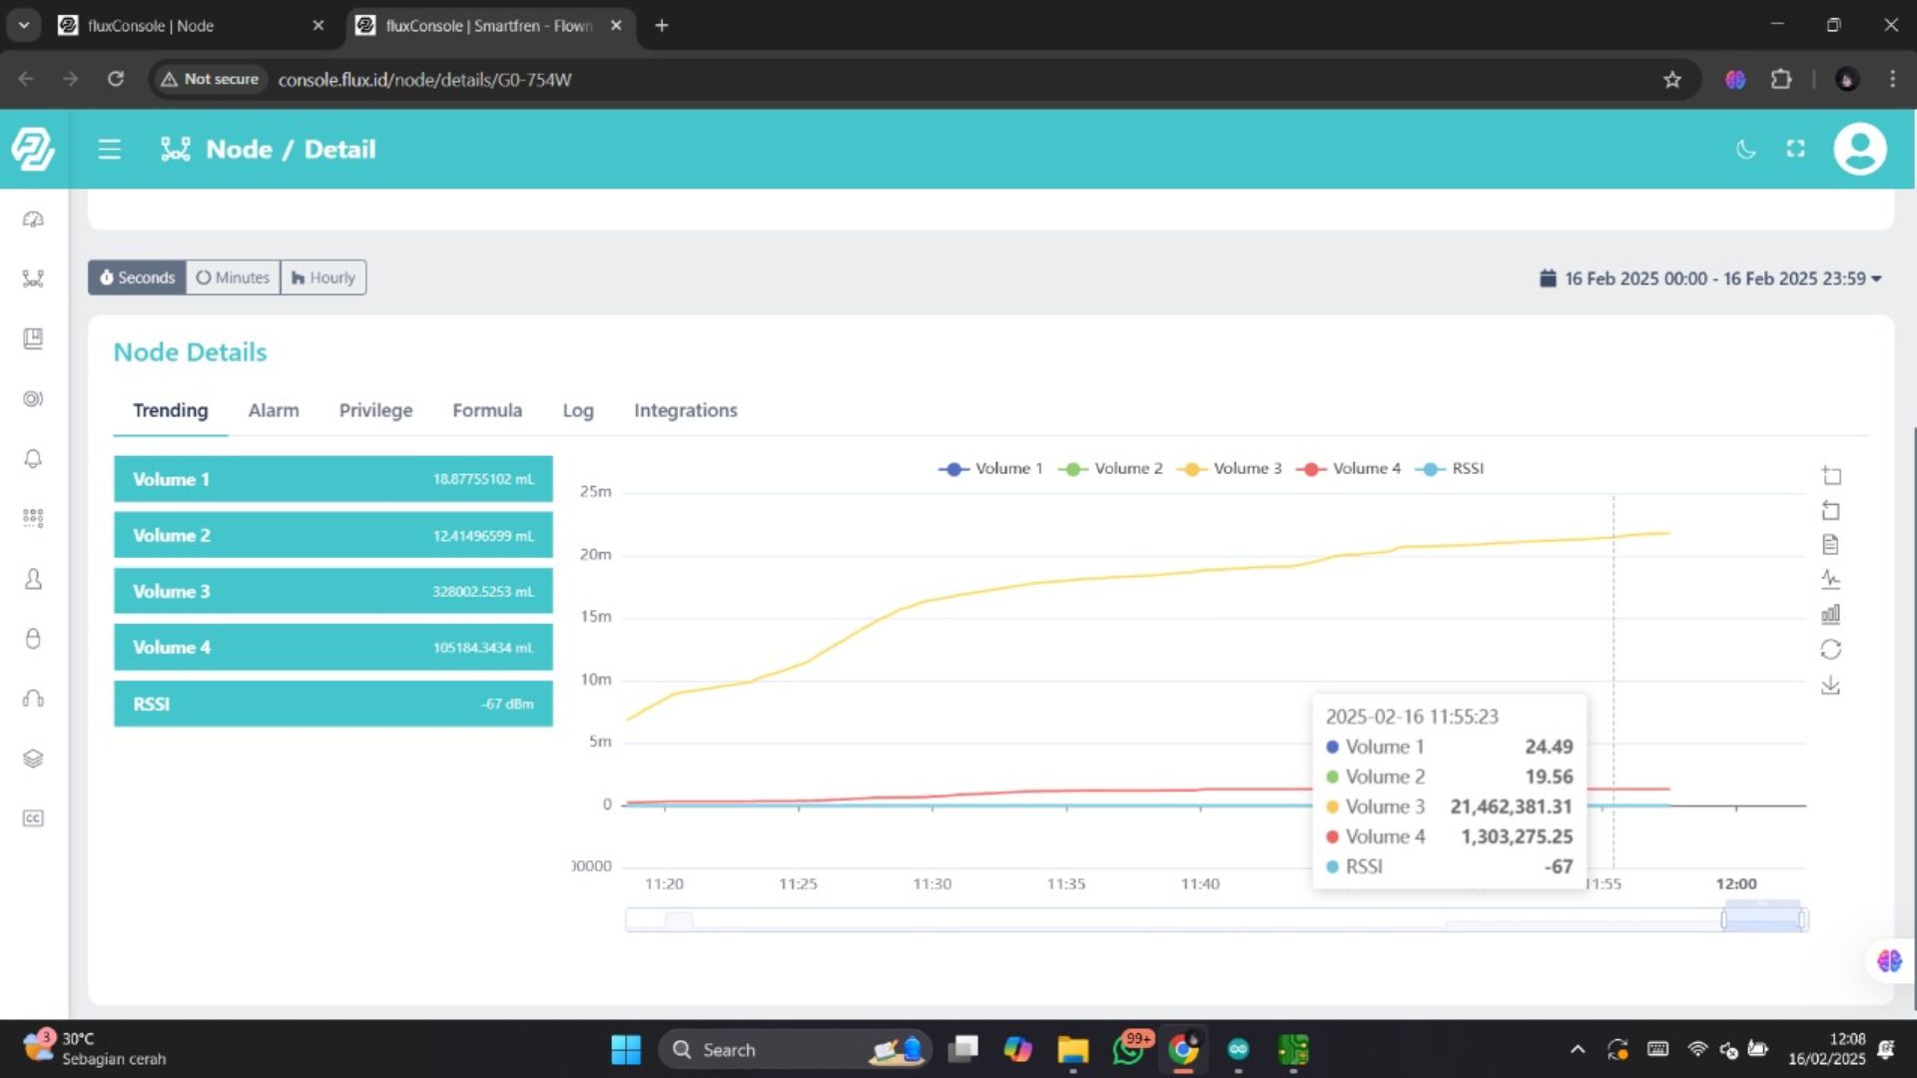Screen dimensions: 1917x1078
Task: Switch to the Alarm tab
Action: [274, 410]
